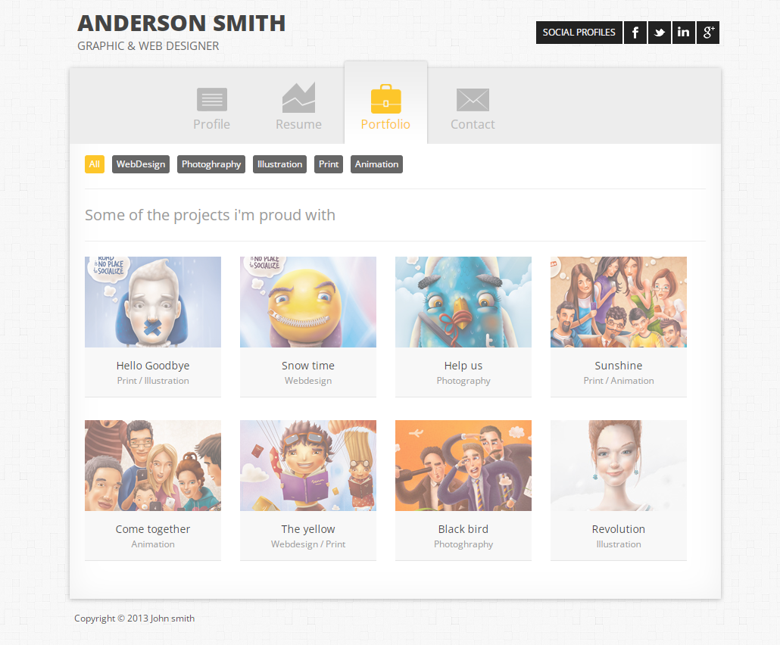Open the Black bird project title
This screenshot has height=645, width=780.
click(x=463, y=529)
